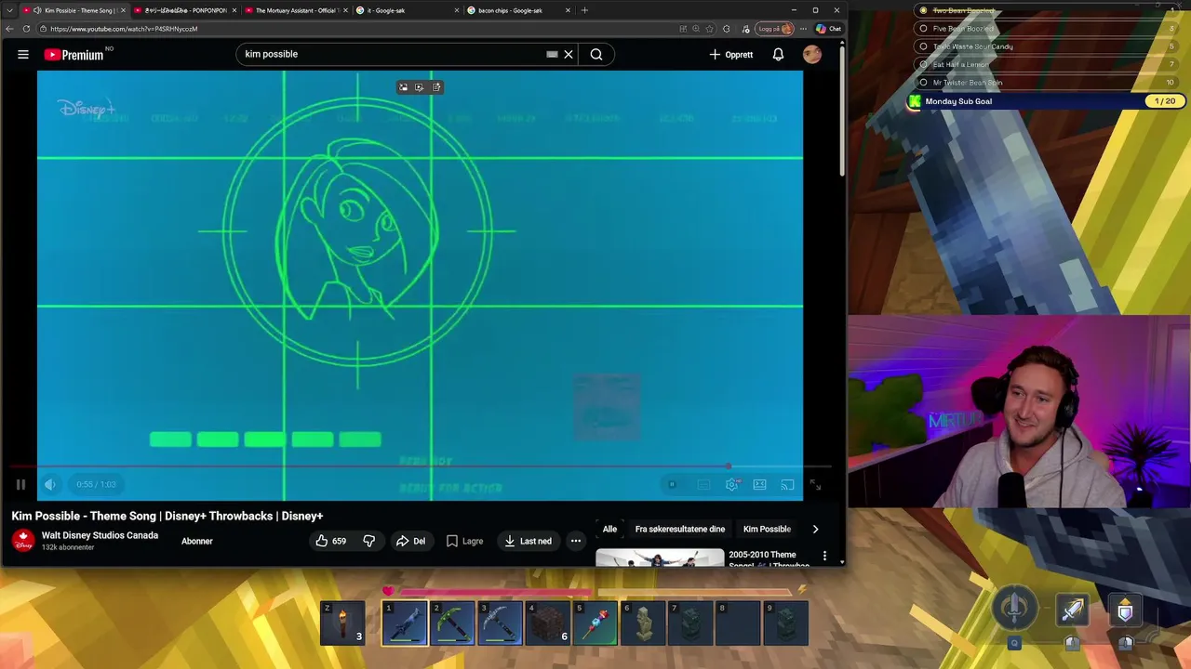Open options for 2005-2010 Theme Songs video
The width and height of the screenshot is (1191, 669).
pos(824,556)
